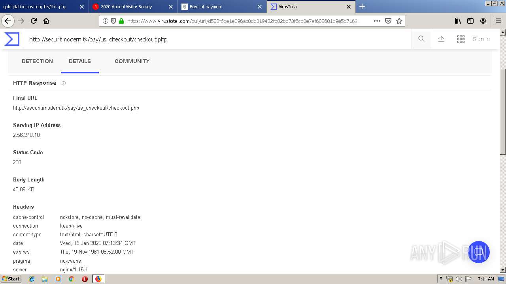
Task: Show site information icon in address bar
Action: click(106, 21)
